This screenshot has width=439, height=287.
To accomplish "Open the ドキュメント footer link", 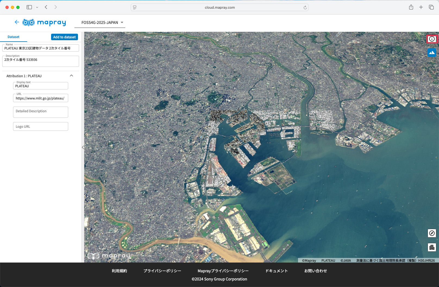I will click(276, 271).
